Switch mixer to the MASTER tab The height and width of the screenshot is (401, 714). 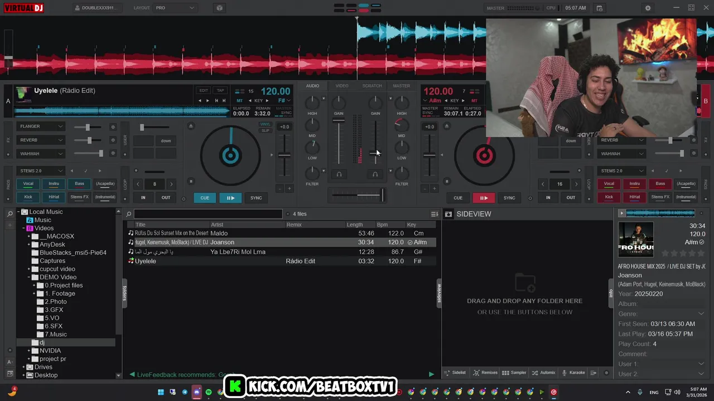tap(402, 86)
